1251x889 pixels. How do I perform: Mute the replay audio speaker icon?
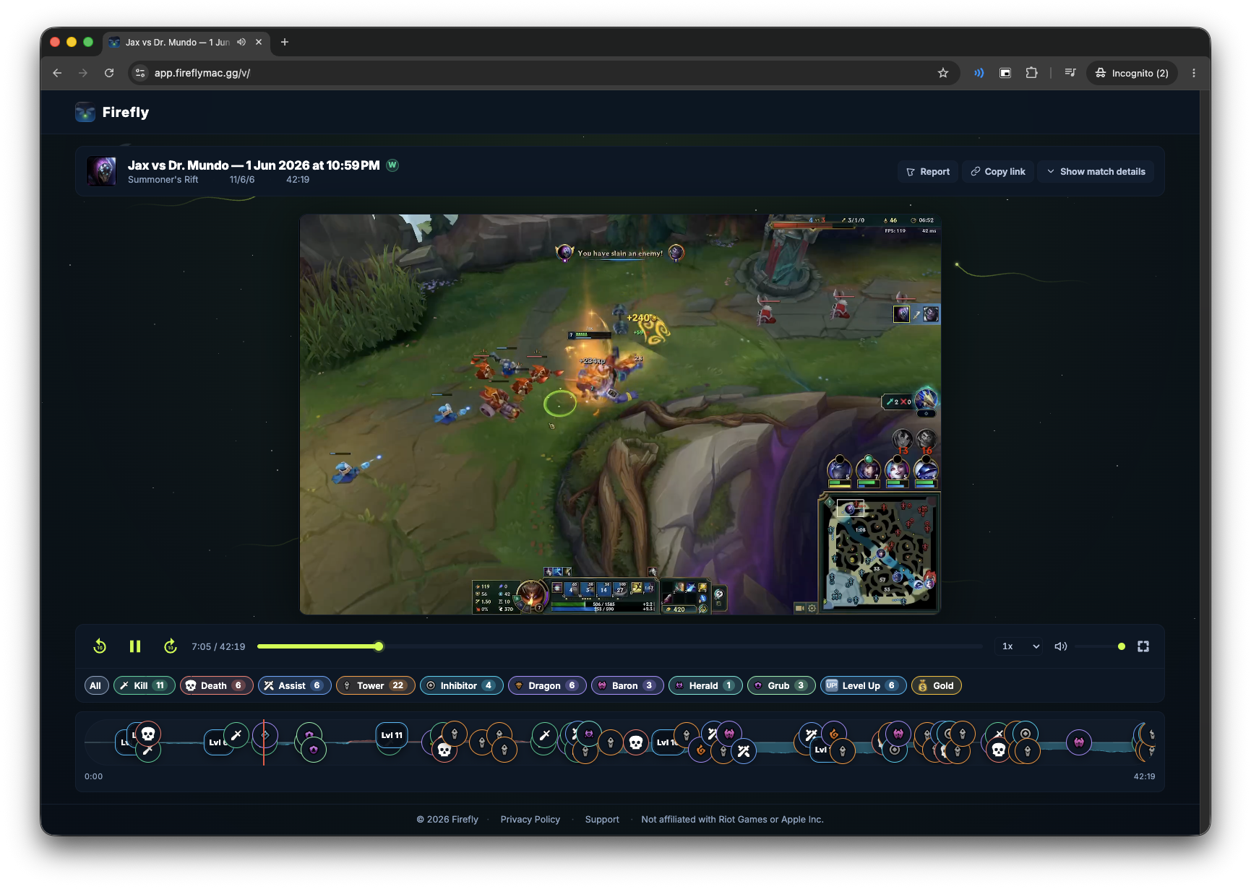pyautogui.click(x=1061, y=646)
